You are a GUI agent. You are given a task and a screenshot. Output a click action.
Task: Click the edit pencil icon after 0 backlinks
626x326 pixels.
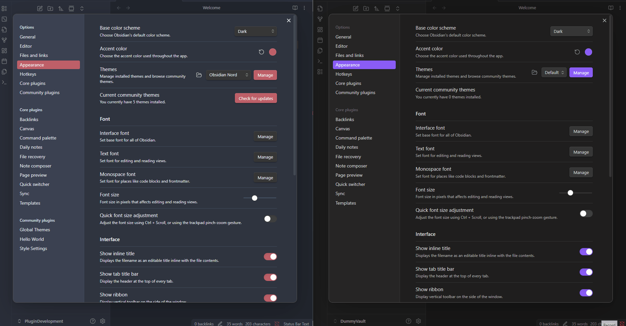220,324
